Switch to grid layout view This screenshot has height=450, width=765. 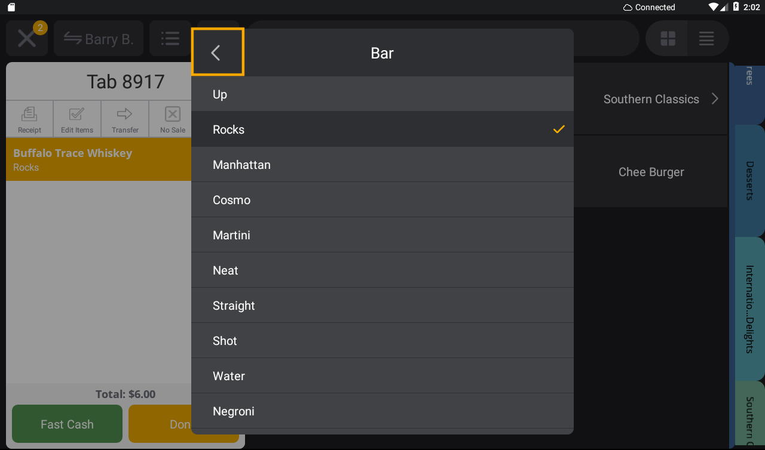pos(666,38)
